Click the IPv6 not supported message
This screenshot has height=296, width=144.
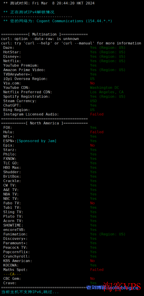[30, 292]
